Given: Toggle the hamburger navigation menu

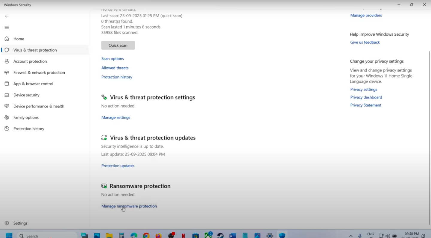Looking at the screenshot, I should [x=7, y=28].
